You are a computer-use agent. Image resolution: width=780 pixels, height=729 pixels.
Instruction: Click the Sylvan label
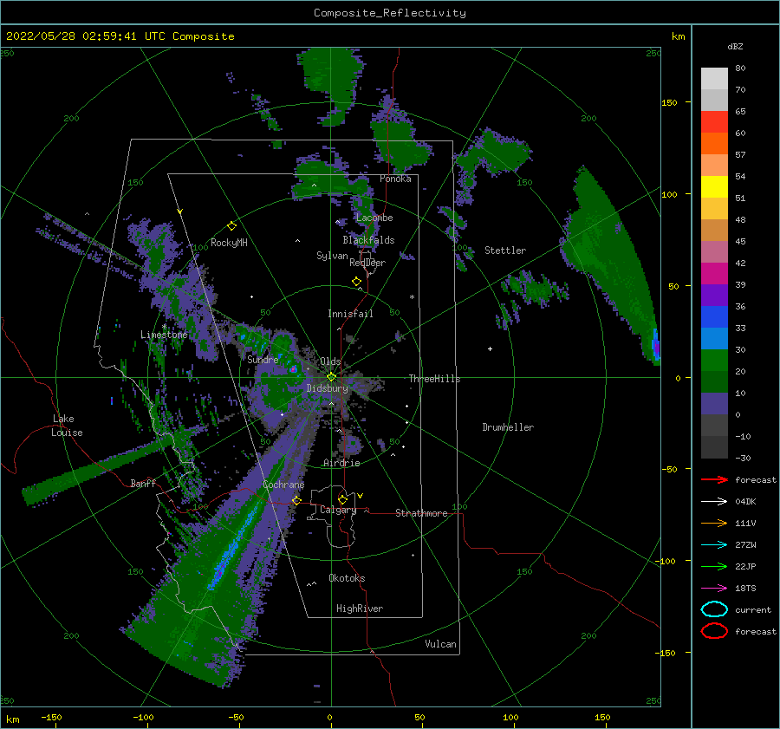(x=332, y=257)
